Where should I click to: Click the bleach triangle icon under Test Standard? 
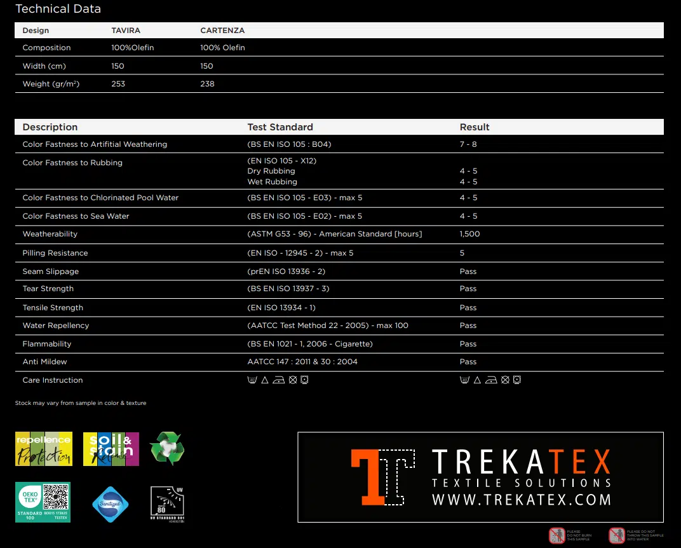click(x=265, y=380)
